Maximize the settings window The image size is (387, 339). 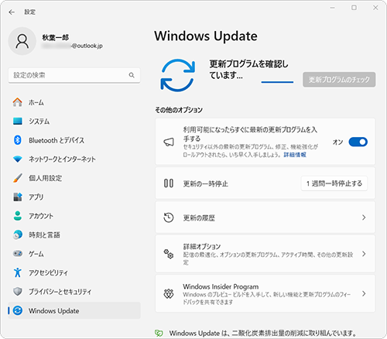[x=354, y=8]
